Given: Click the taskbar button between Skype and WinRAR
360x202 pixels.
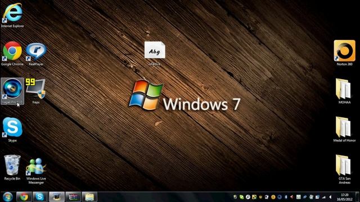Looking at the screenshot, I should click(x=56, y=197).
